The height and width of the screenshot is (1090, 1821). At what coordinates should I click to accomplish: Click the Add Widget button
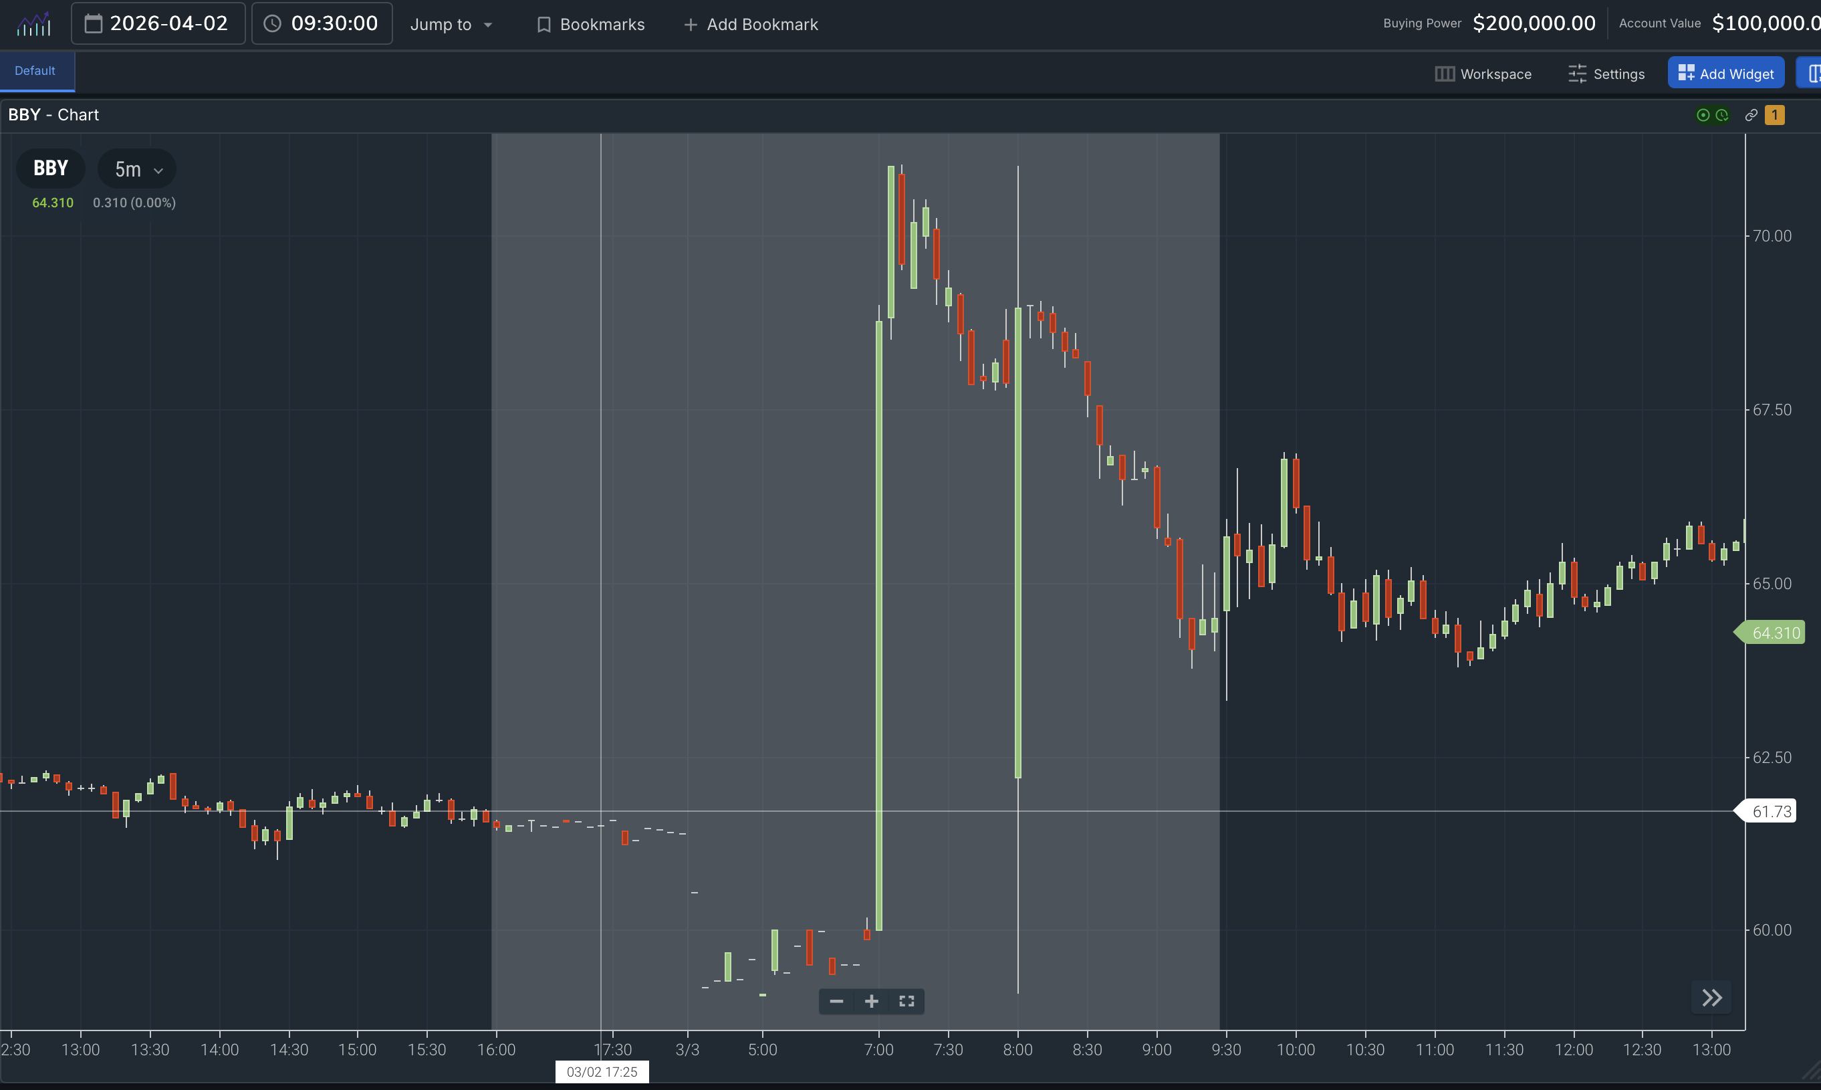(1725, 74)
